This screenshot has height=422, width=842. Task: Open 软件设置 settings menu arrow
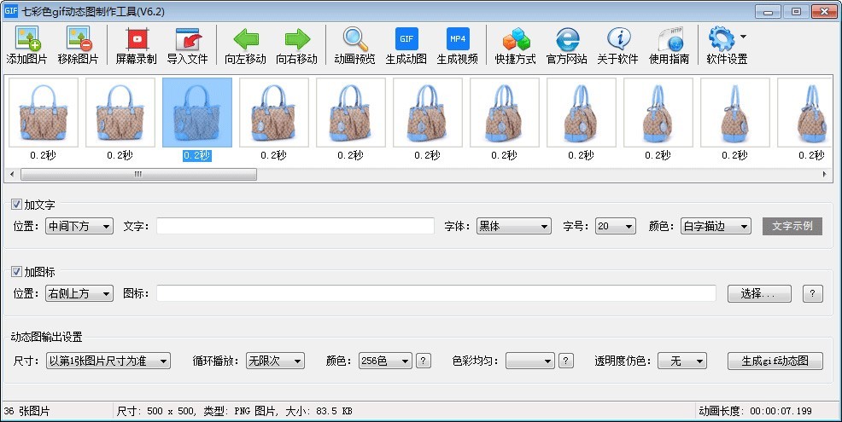click(743, 38)
